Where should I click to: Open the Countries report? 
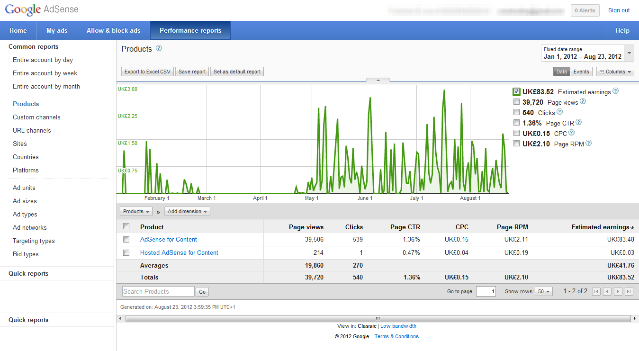(x=26, y=157)
